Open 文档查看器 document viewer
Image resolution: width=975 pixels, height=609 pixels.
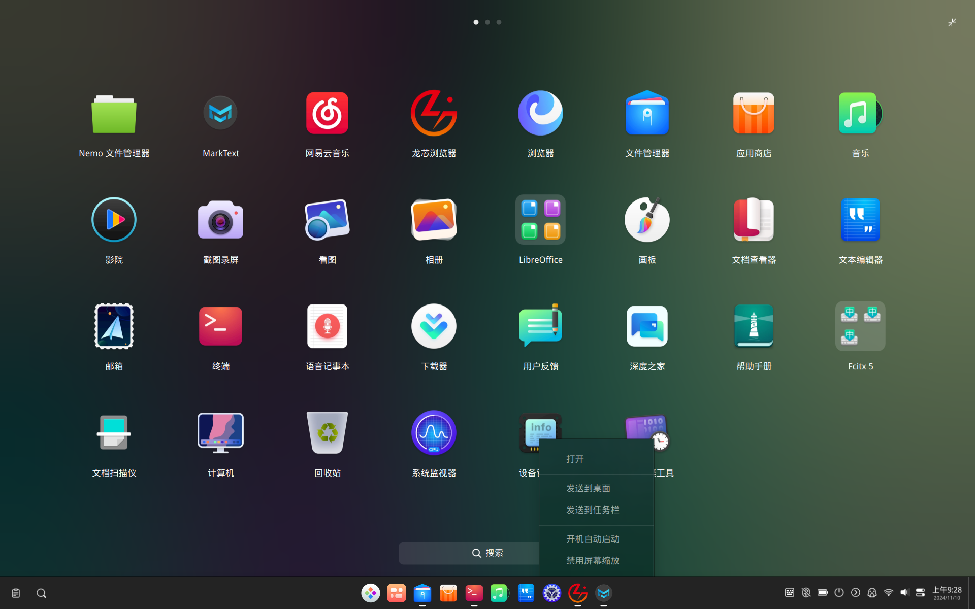pos(754,220)
